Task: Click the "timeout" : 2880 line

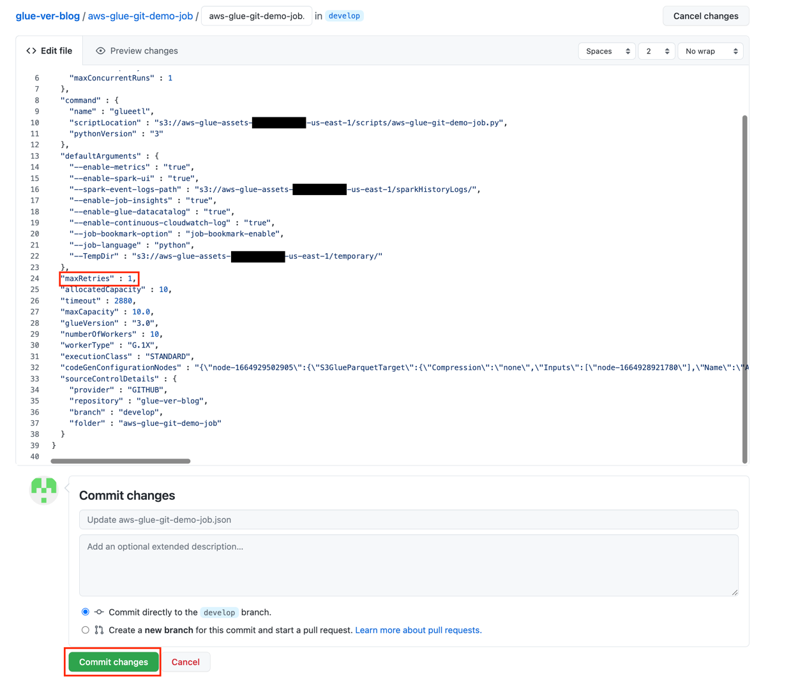Action: pyautogui.click(x=98, y=301)
